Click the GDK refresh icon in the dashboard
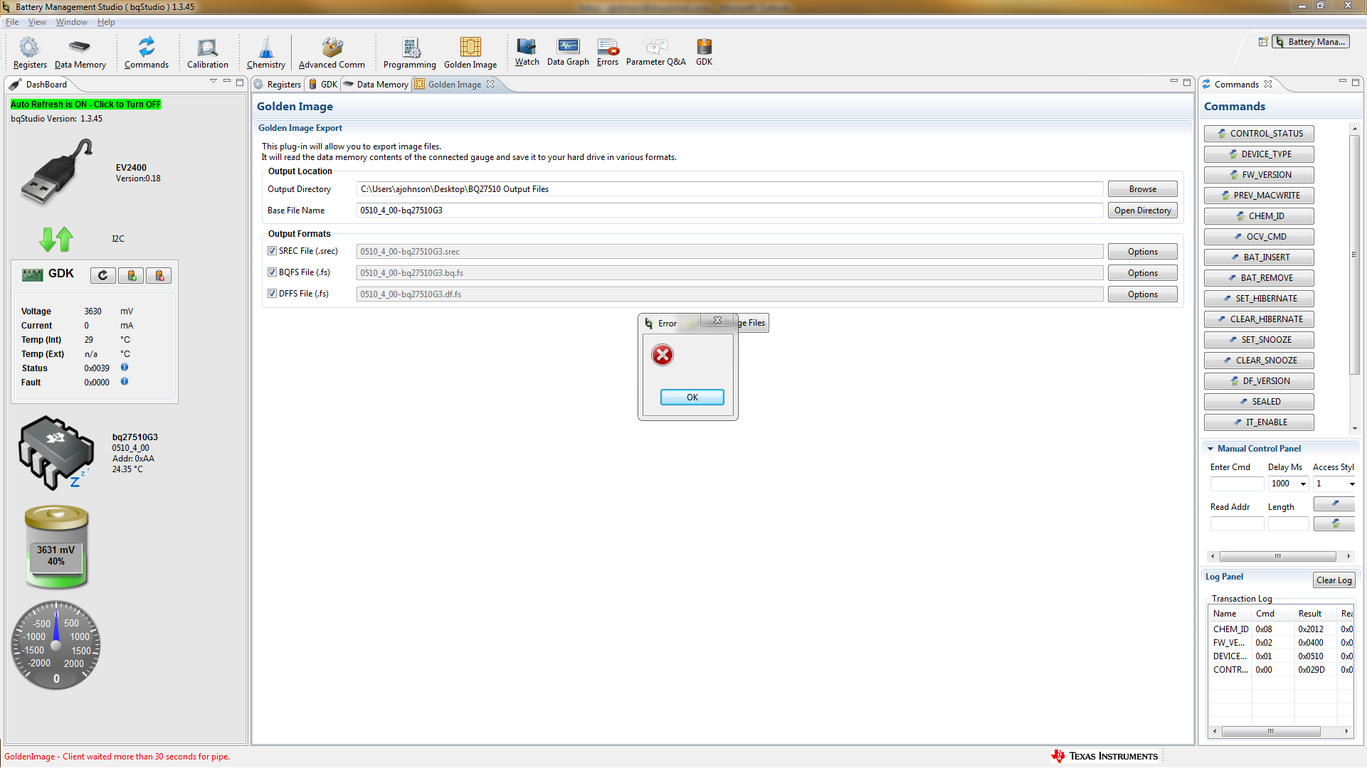This screenshot has width=1367, height=768. pos(103,276)
